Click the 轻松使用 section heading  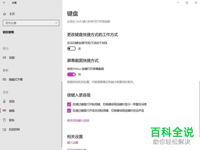click(8, 32)
